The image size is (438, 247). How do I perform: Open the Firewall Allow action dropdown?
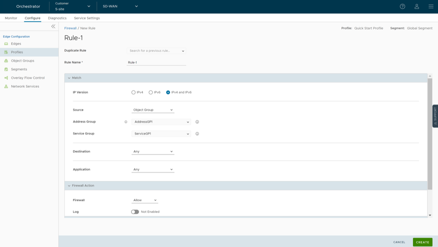pos(145,200)
